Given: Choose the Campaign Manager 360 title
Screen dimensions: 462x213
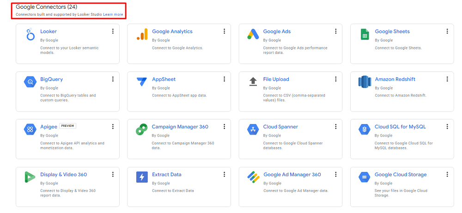Looking at the screenshot, I should pos(180,127).
